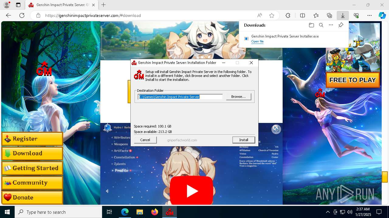The height and width of the screenshot is (218, 389).
Task: Open Microsoft Edge from taskbar
Action: 125,212
